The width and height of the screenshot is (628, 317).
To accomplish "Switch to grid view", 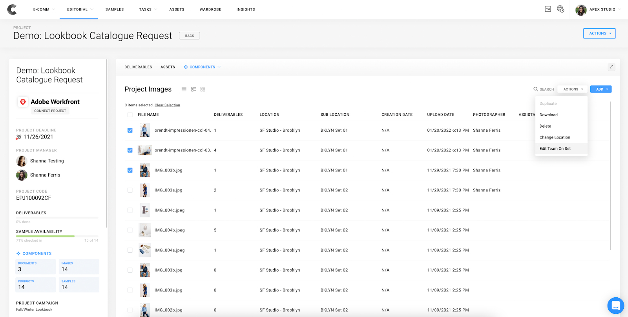I will tap(203, 89).
